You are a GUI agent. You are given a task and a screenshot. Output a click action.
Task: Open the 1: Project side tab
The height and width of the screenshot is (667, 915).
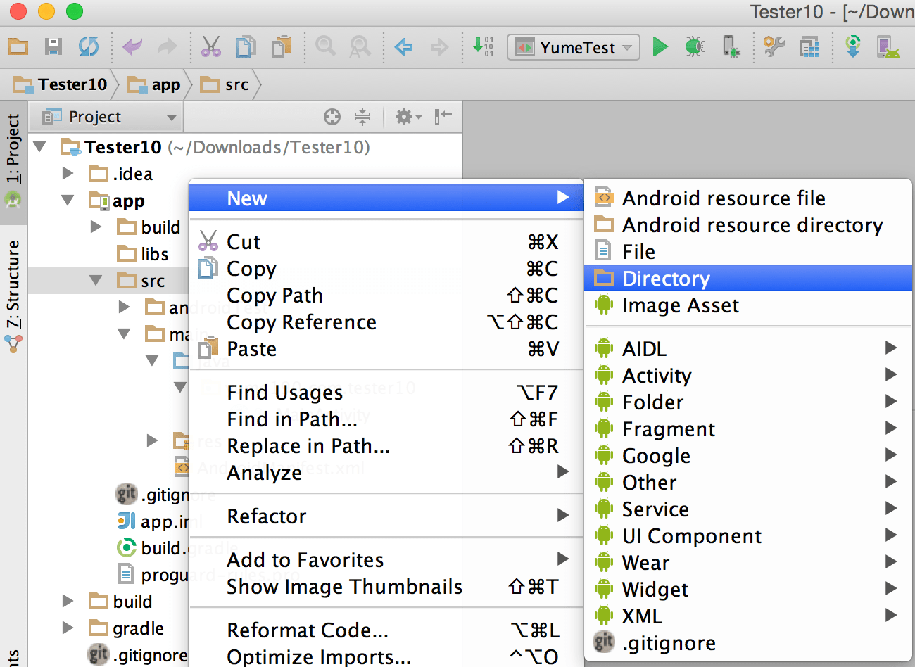click(x=13, y=161)
